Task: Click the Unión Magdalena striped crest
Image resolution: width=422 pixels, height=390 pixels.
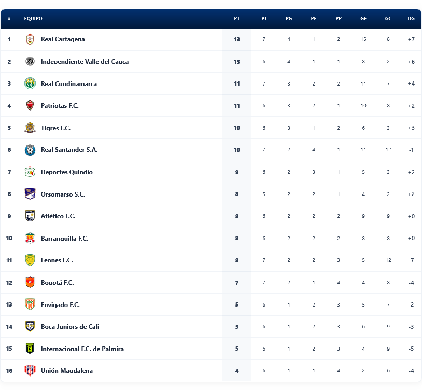Action: coord(30,371)
